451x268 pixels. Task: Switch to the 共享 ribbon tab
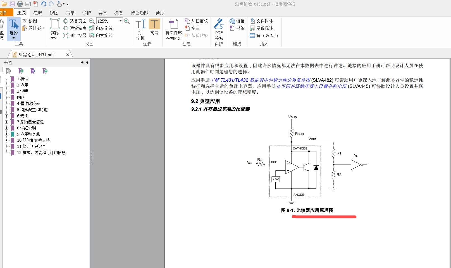102,13
